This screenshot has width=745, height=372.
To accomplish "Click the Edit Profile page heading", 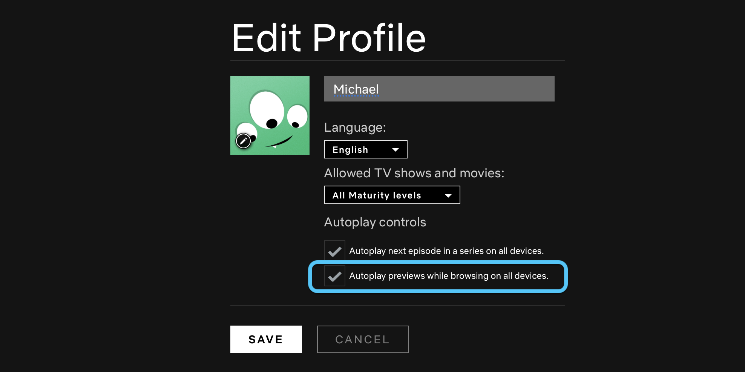I will tap(328, 38).
